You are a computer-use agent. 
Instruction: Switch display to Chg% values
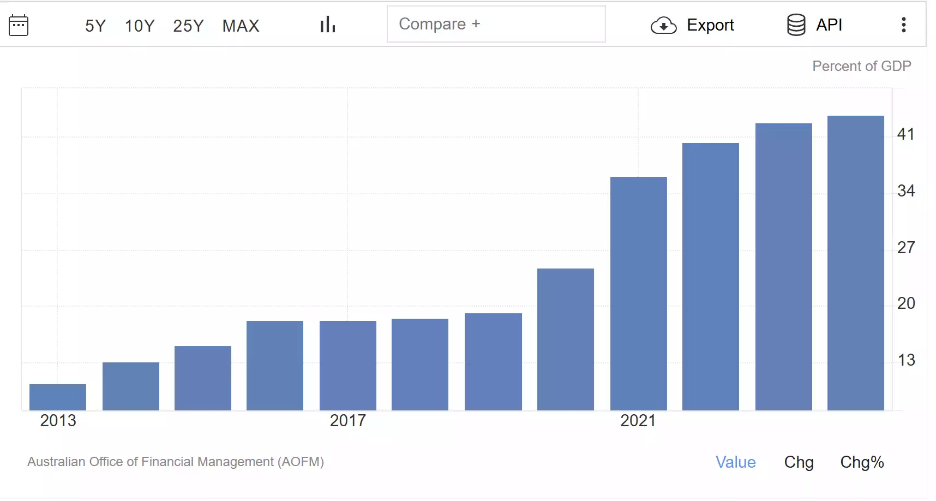862,462
